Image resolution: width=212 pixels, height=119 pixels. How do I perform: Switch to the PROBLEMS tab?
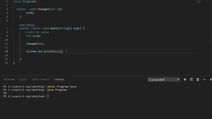(9, 79)
